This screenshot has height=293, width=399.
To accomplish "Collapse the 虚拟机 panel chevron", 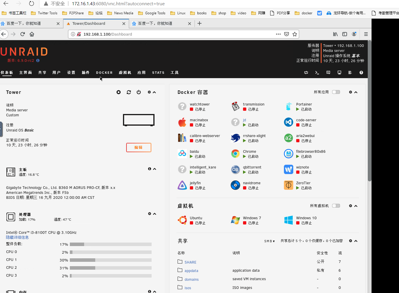I will pyautogui.click(x=356, y=206).
